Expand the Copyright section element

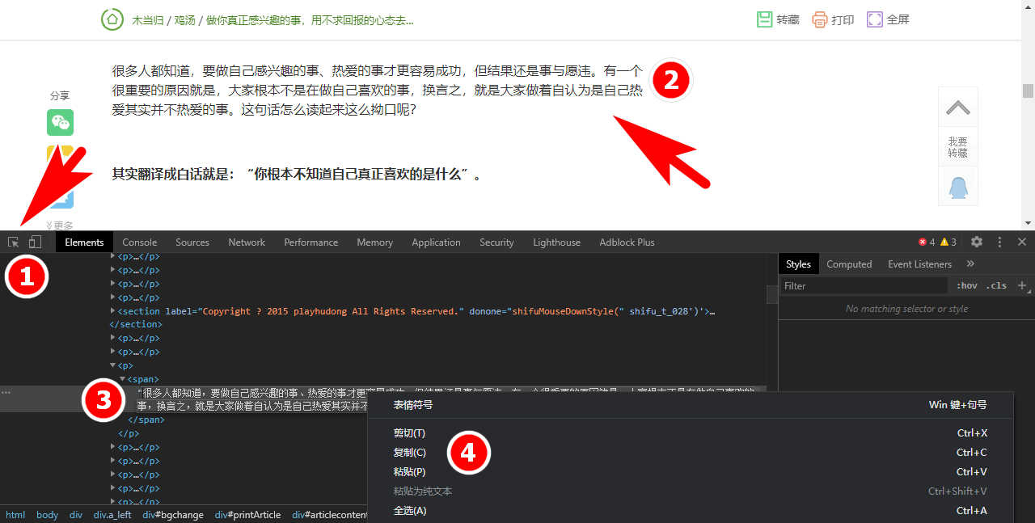tap(113, 310)
